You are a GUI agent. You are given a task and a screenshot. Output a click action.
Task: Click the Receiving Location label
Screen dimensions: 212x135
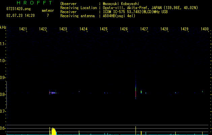(79, 8)
